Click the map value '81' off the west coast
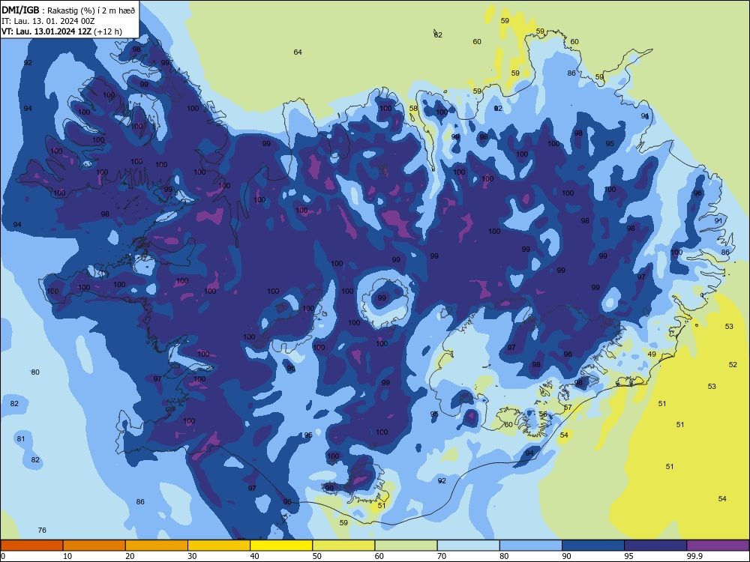Image resolution: width=750 pixels, height=562 pixels. coord(21,438)
